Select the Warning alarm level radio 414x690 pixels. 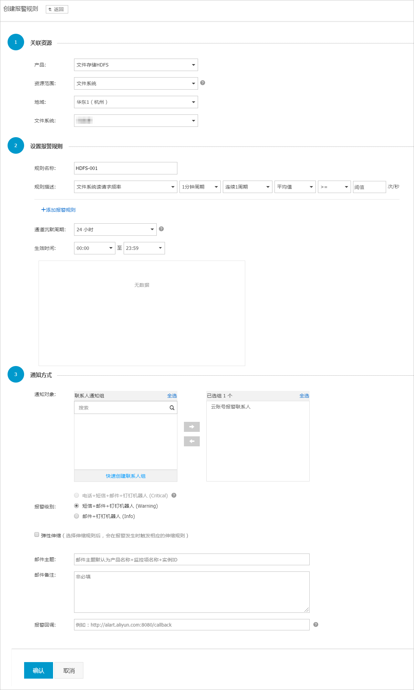pos(76,506)
